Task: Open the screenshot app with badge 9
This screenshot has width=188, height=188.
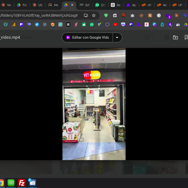Action: coord(32,183)
